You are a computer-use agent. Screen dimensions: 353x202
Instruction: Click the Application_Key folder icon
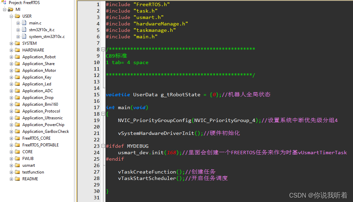tap(17, 77)
